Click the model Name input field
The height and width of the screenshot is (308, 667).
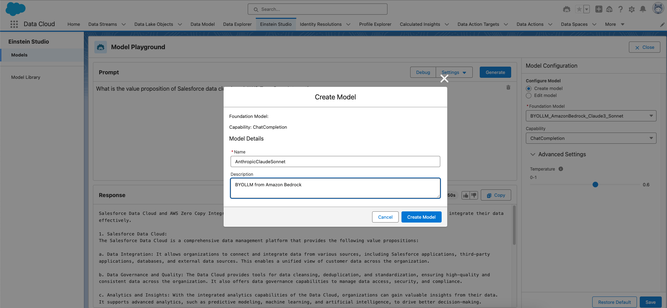pos(335,161)
